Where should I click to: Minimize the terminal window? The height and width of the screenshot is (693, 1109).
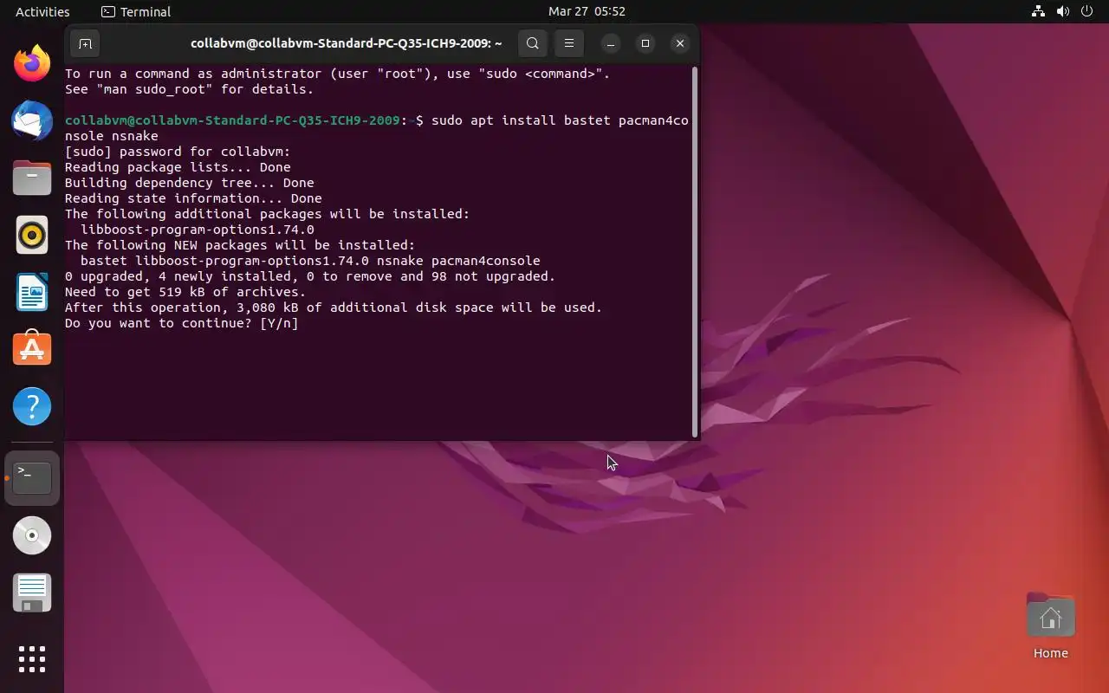[x=611, y=43]
